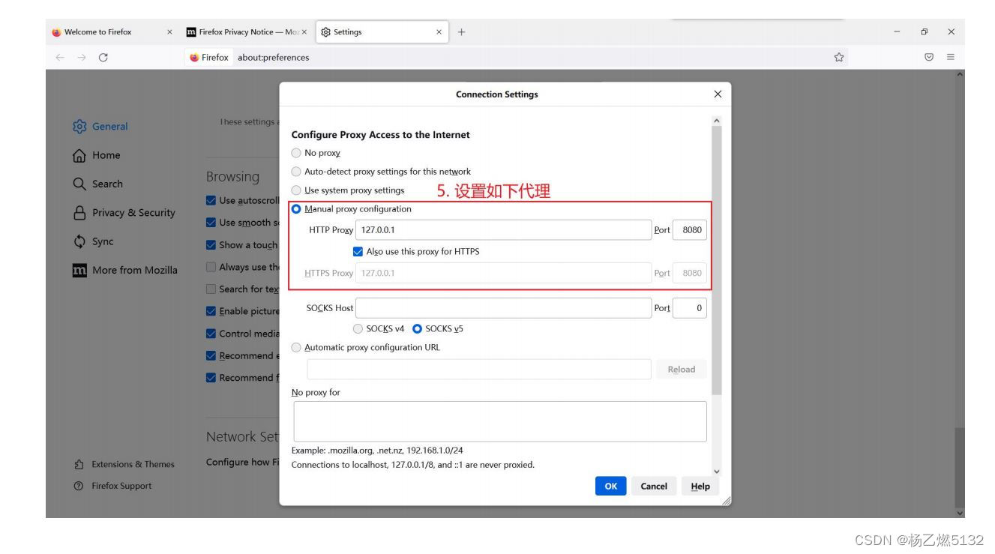Close the Settings tab
This screenshot has height=554, width=995.
pos(439,32)
